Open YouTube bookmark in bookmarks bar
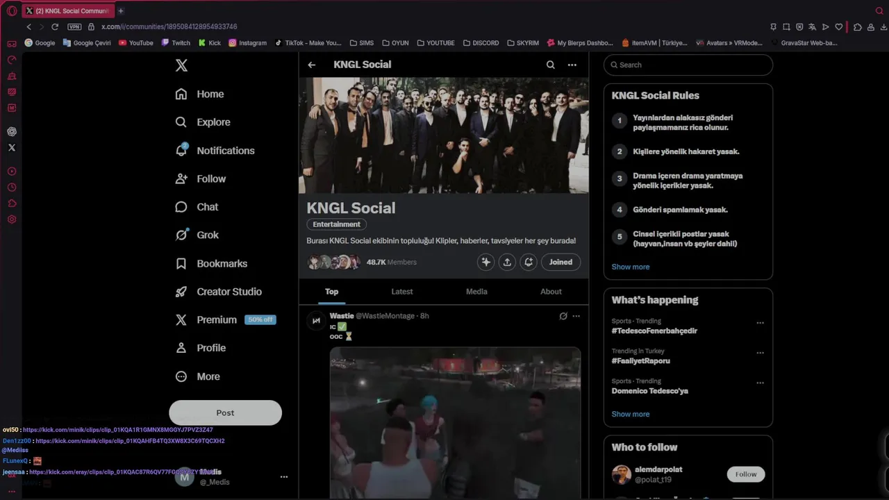Screen dimensions: 889x500 [x=136, y=42]
